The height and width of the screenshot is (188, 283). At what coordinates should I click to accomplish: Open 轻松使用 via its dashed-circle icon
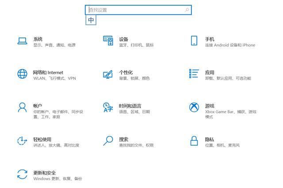22,141
